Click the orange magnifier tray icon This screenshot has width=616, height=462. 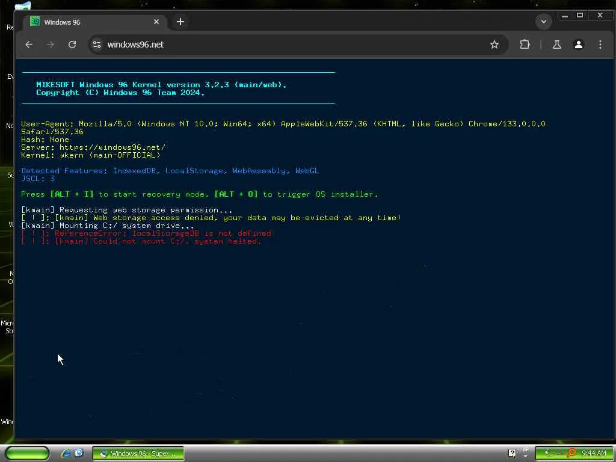point(571,453)
